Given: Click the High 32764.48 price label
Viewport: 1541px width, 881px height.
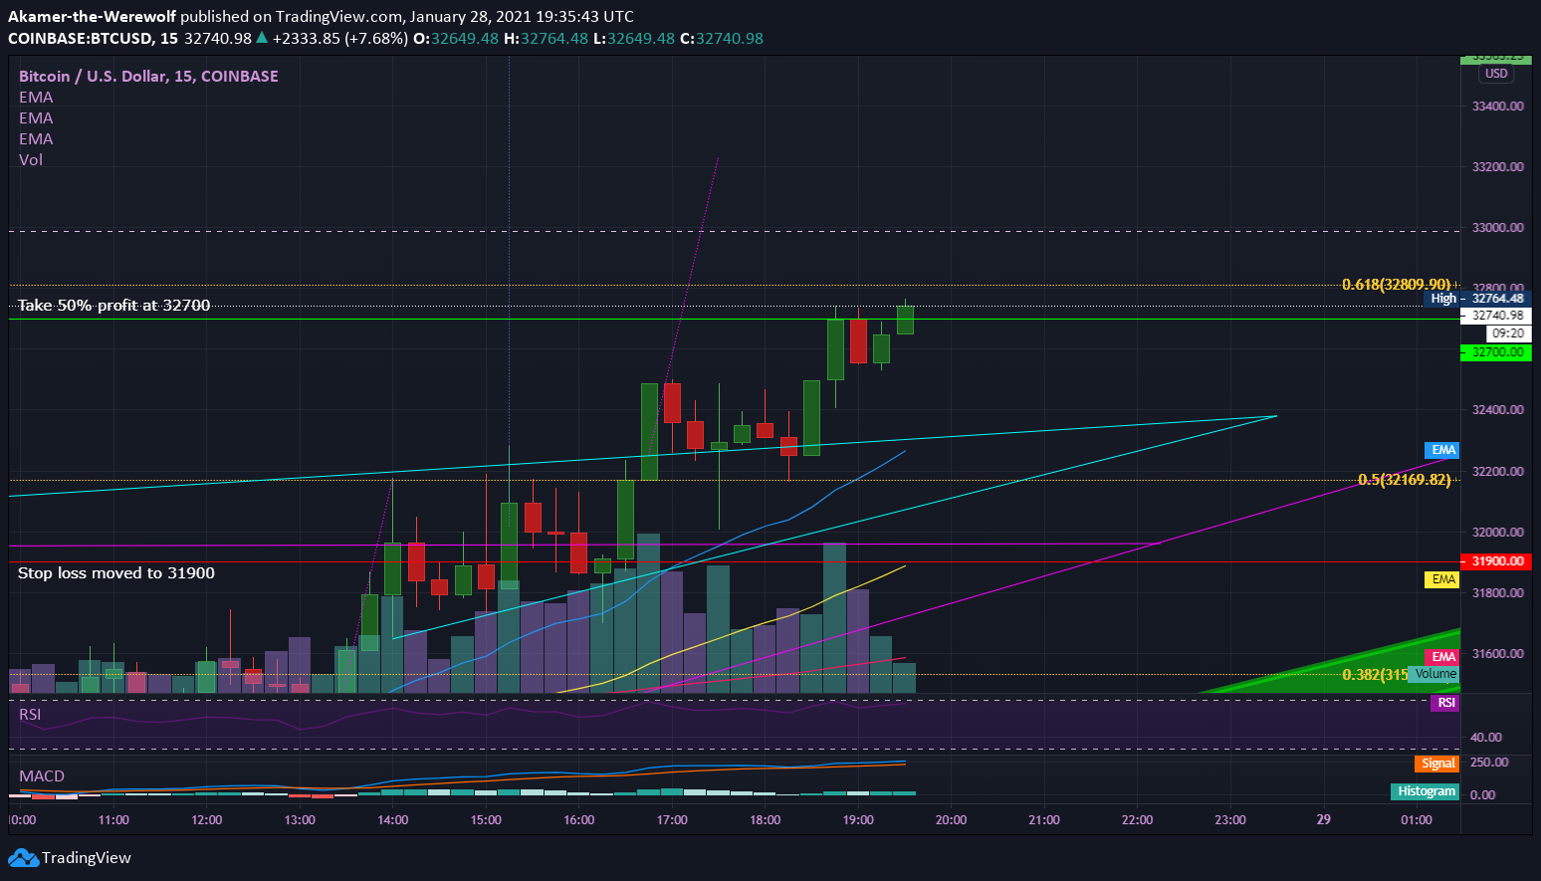Looking at the screenshot, I should tap(1477, 299).
